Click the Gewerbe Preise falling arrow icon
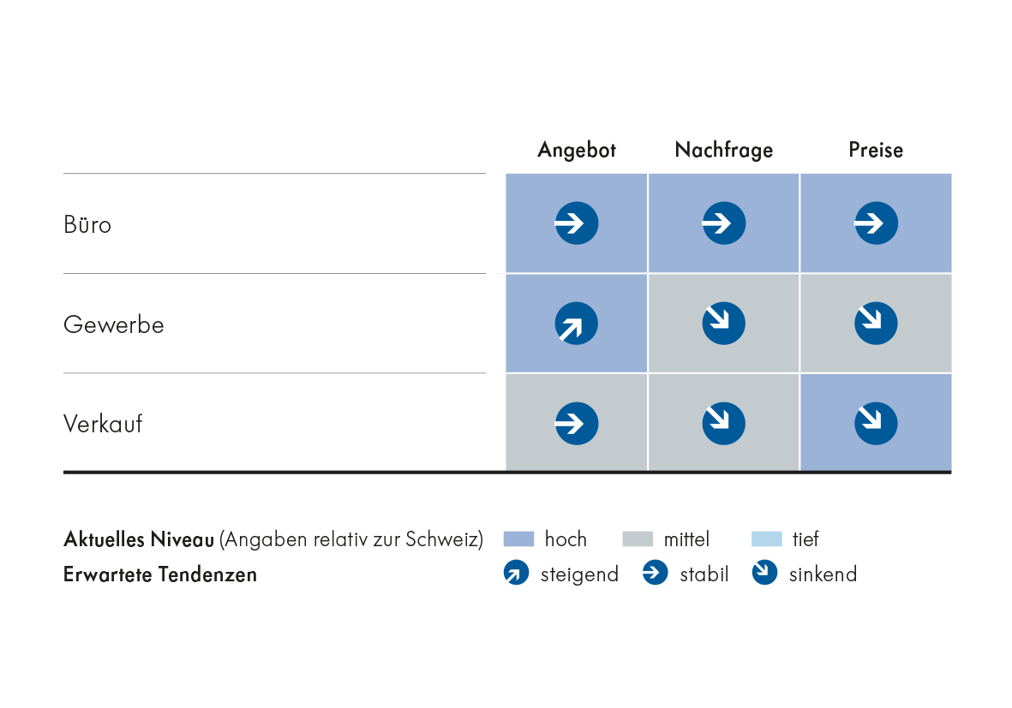 click(x=876, y=324)
